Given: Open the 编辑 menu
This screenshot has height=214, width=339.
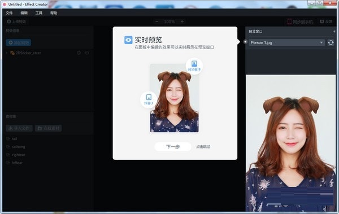Looking at the screenshot, I should [x=24, y=13].
